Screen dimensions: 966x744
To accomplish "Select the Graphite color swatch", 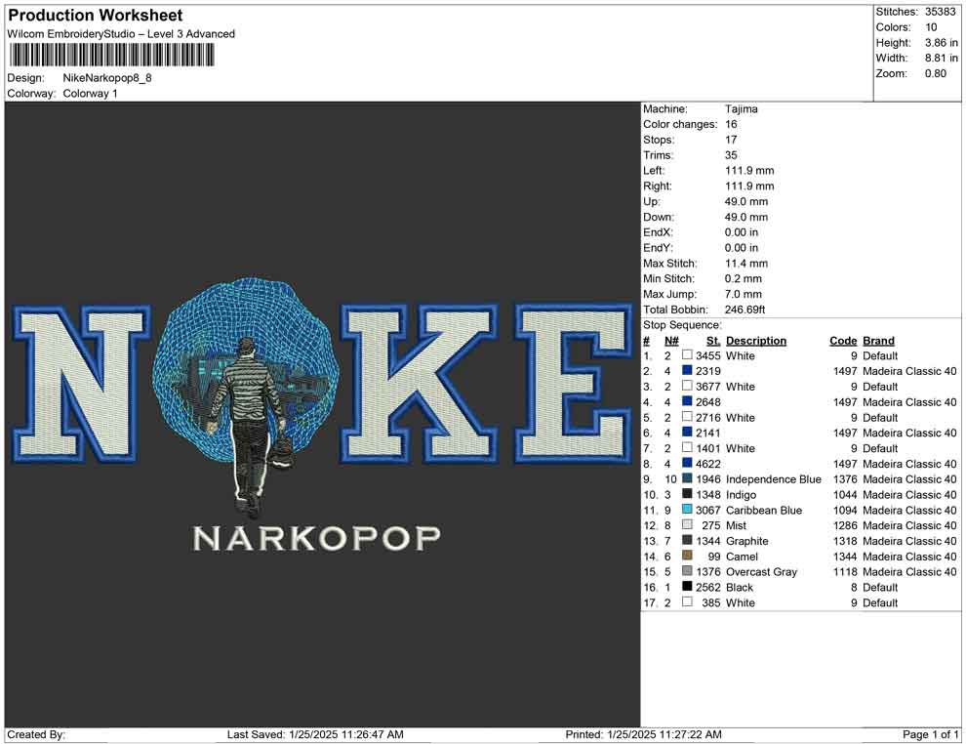I will pos(686,541).
